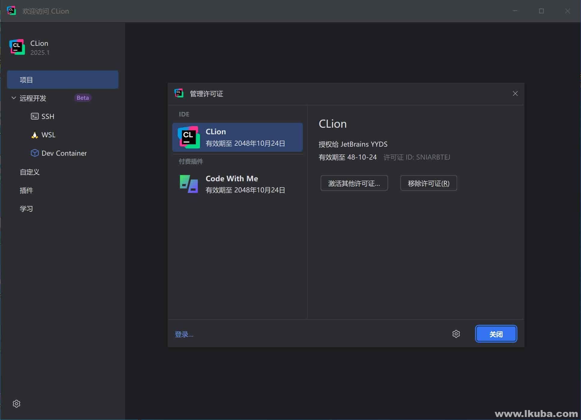581x420 pixels.
Task: Click the 授权给 JetBrains YYDS text
Action: tap(353, 144)
